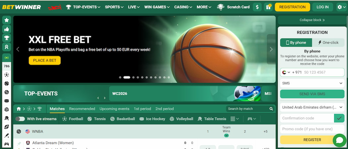Image resolution: width=348 pixels, height=149 pixels.
Task: Click the Search by match field
Action: tap(247, 109)
